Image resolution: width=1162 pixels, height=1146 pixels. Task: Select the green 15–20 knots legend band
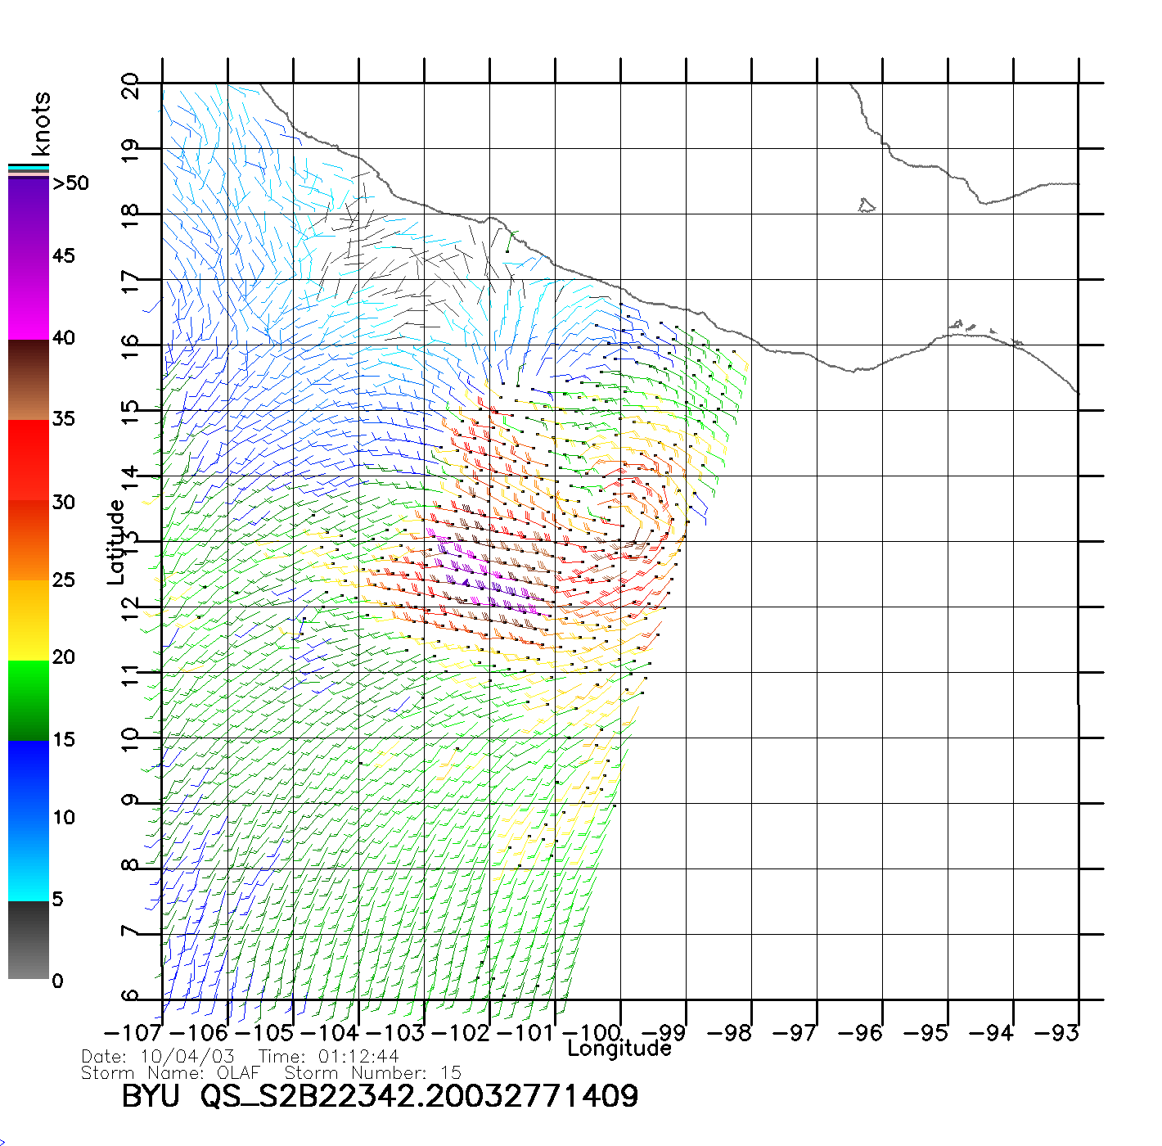pos(29,700)
